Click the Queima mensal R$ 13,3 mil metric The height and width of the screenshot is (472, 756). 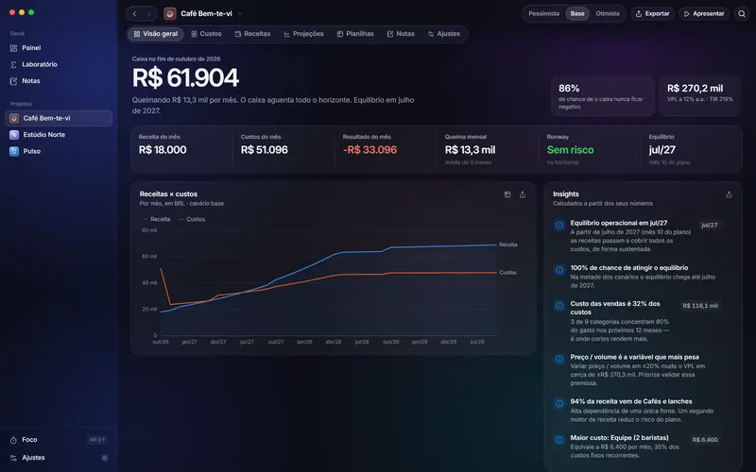(488, 149)
